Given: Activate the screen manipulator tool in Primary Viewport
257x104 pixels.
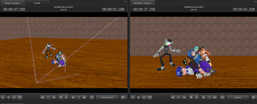Looking at the screenshot, I should (20, 98).
